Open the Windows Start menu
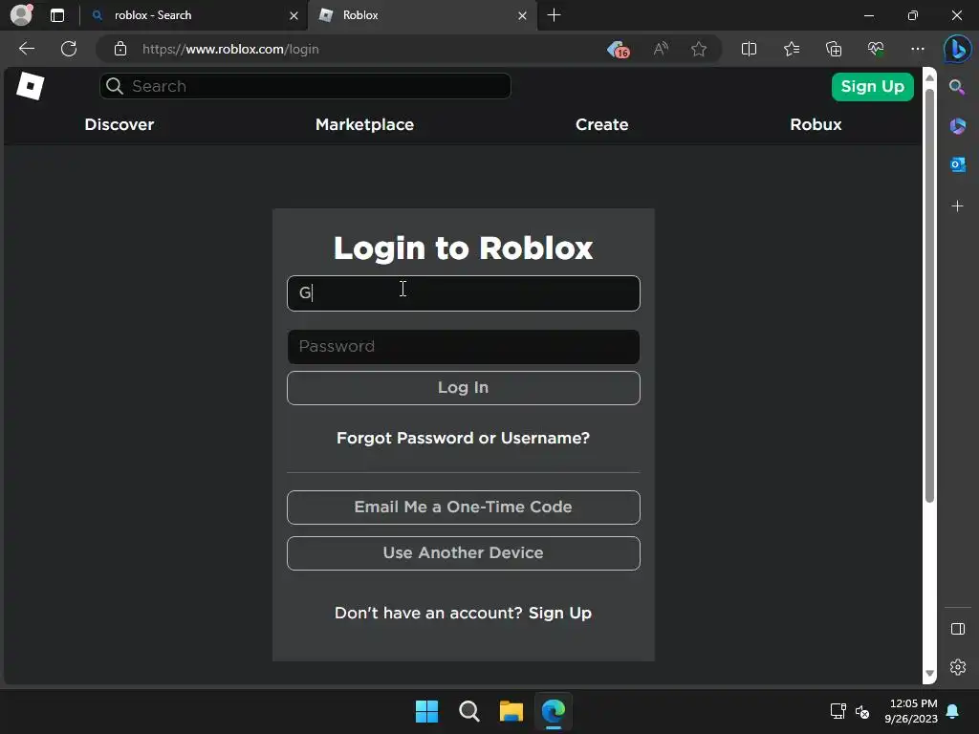The height and width of the screenshot is (734, 979). [x=427, y=711]
